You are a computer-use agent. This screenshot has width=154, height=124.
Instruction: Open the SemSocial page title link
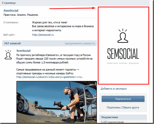point(11,11)
